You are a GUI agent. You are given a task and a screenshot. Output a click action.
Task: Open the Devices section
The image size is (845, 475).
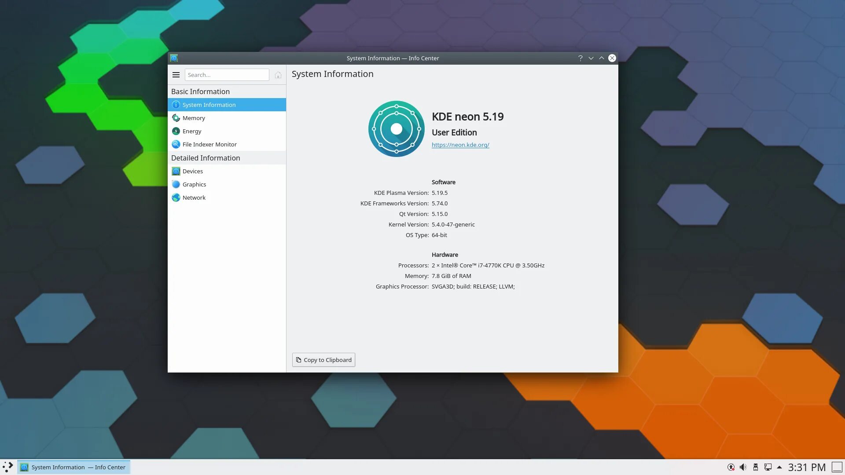pyautogui.click(x=227, y=171)
